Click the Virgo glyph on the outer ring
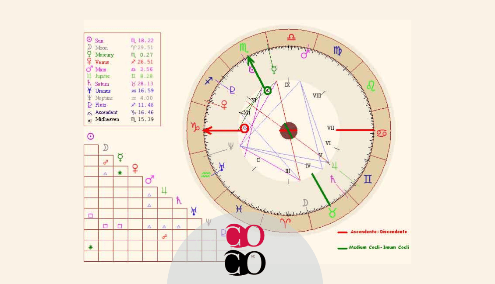This screenshot has width=495, height=284. click(337, 51)
